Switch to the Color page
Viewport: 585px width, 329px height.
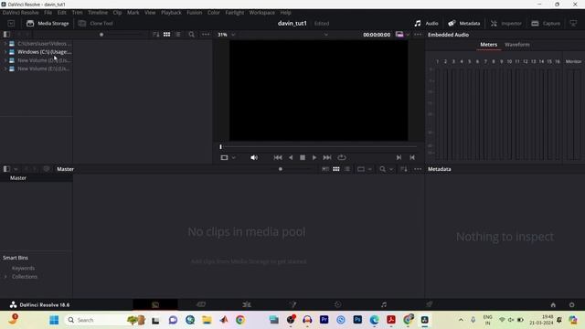(337, 304)
